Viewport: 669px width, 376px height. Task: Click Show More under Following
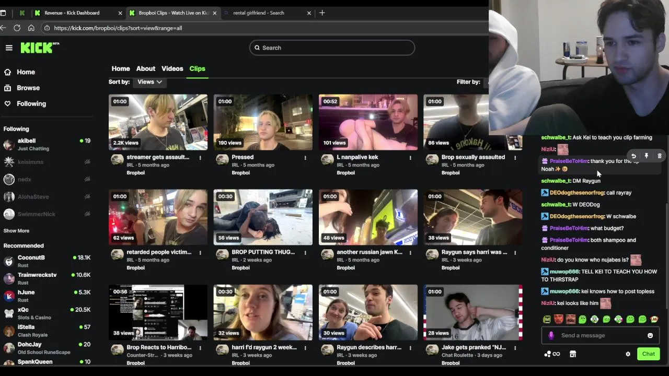coord(16,231)
